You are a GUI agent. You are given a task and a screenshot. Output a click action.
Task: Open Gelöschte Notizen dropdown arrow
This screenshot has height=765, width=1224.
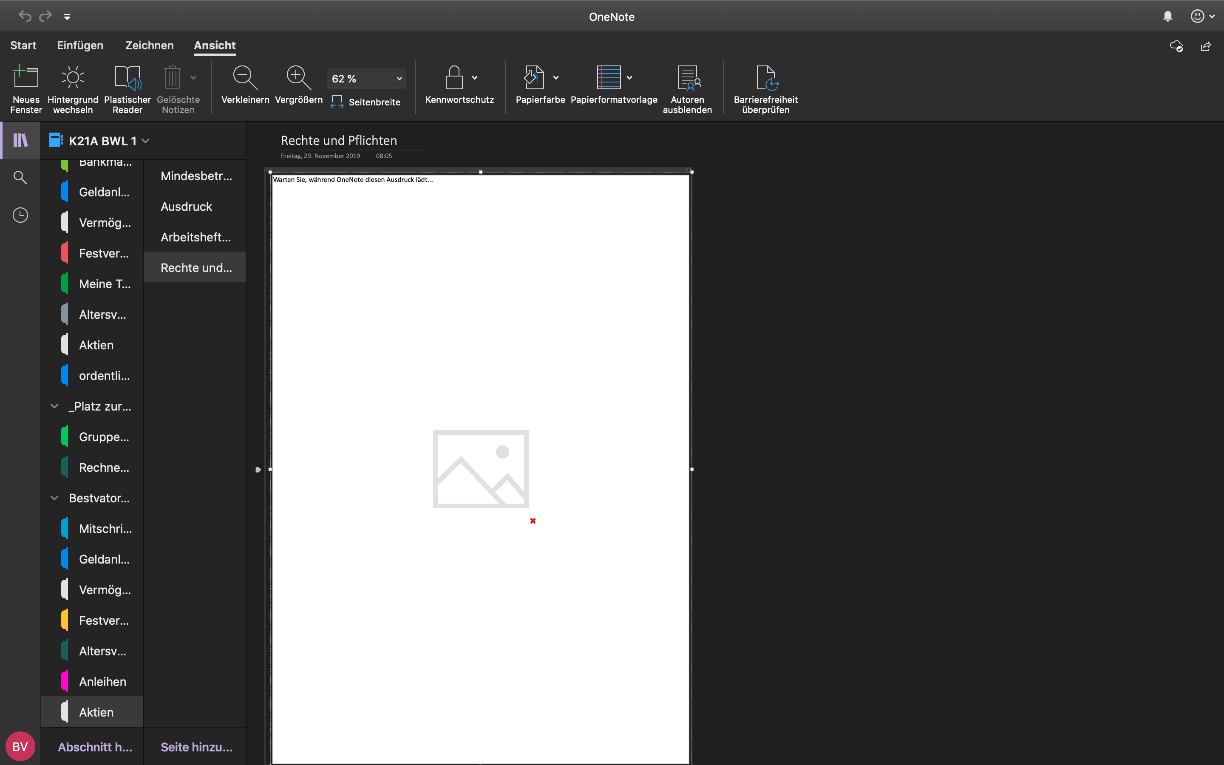click(x=193, y=77)
